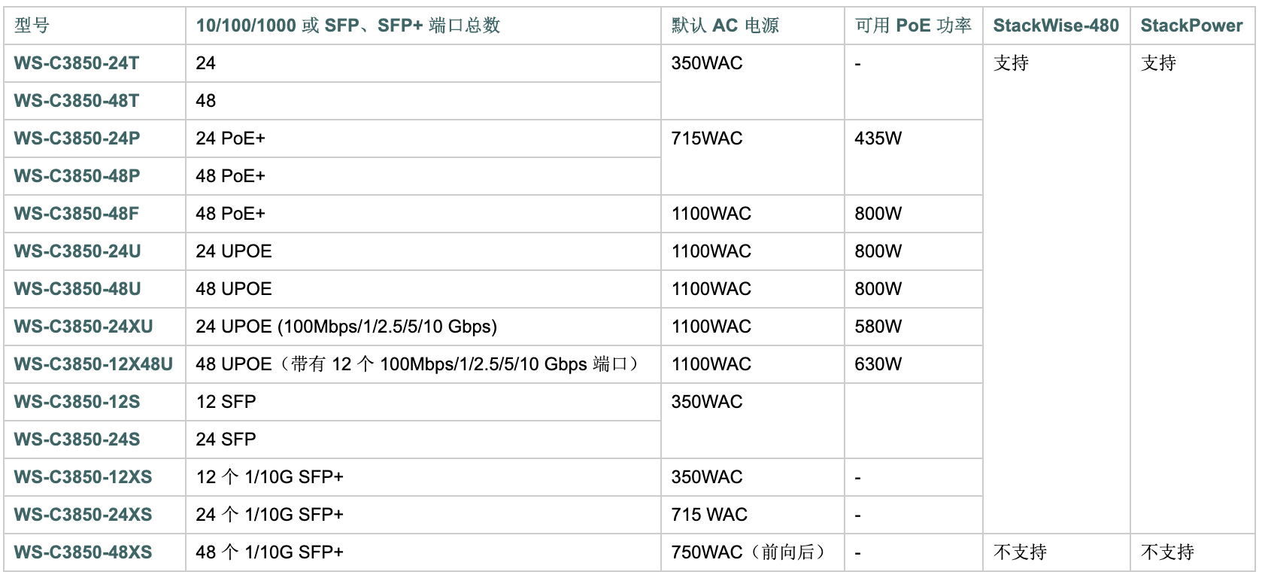
Task: Select model WS-C3850-12S
Action: pyautogui.click(x=77, y=402)
